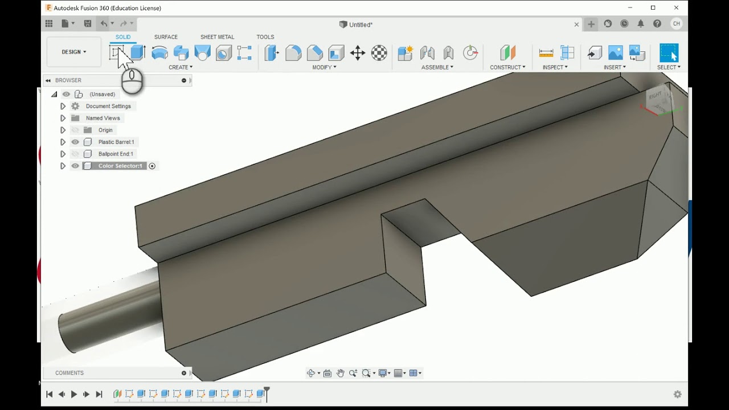Open the DESIGN workspace dropdown
This screenshot has height=410, width=729.
[x=74, y=52]
